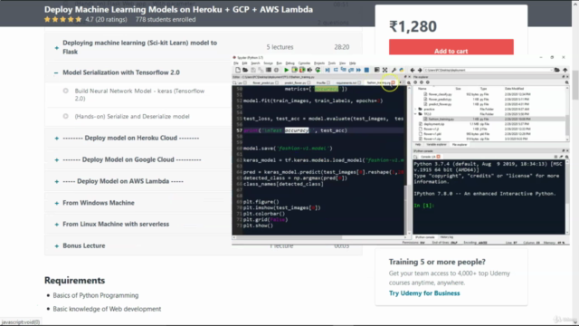Switch to the Variable explorer tab

tap(436, 145)
